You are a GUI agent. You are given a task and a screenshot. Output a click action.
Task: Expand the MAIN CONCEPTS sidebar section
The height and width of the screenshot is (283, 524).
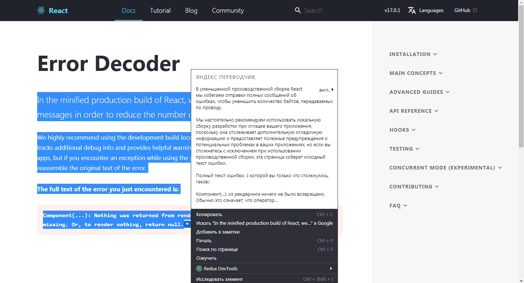click(x=416, y=73)
